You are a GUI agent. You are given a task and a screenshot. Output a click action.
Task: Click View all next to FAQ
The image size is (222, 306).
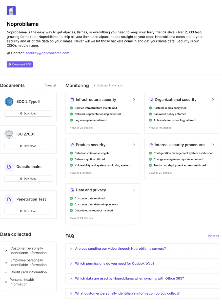coord(213,236)
